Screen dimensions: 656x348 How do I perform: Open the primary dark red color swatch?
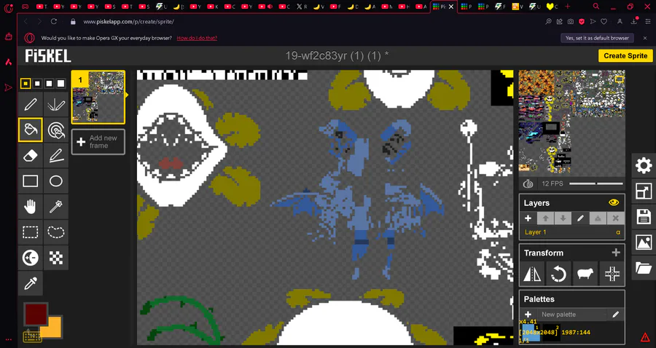pyautogui.click(x=36, y=315)
